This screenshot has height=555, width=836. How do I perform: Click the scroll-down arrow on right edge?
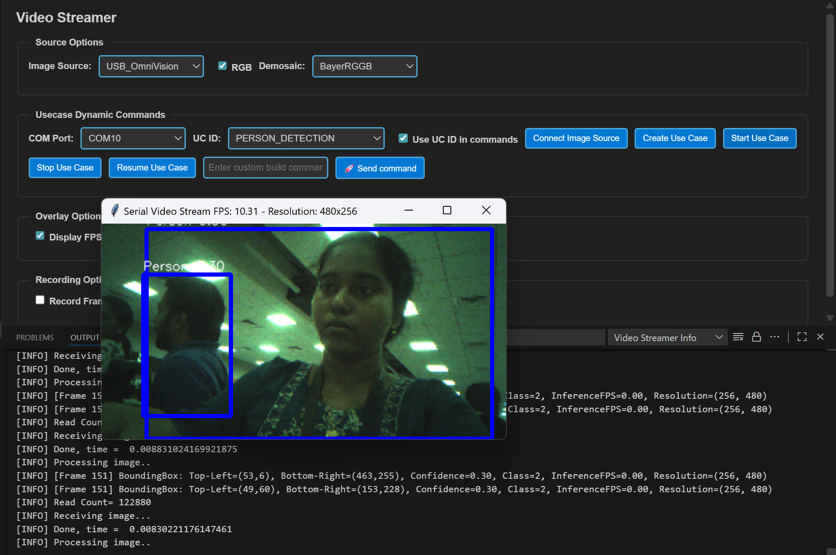[830, 318]
